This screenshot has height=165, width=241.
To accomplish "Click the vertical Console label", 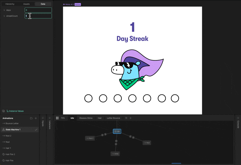I will point(238,124).
